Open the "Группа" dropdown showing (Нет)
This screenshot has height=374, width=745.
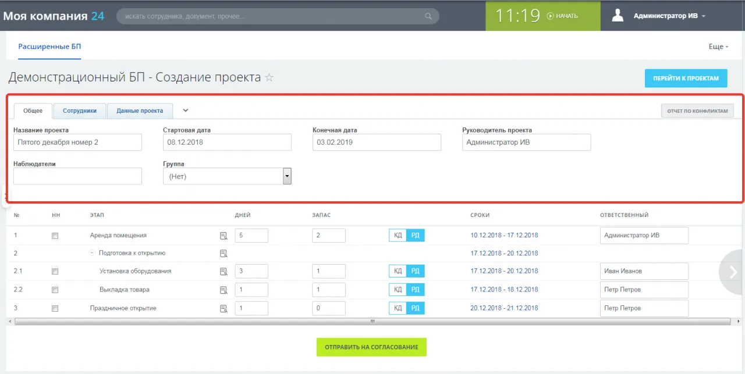(286, 176)
